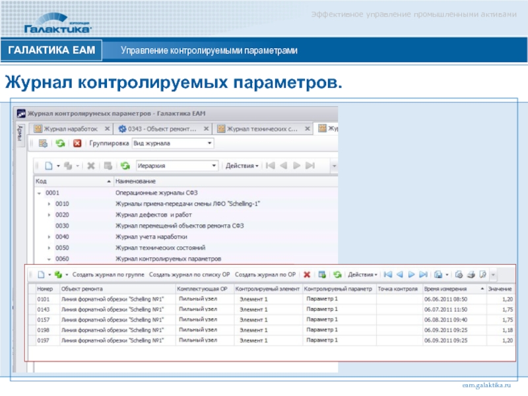Switch to 0343 - Объект ремонта tab
528x396 pixels.
click(x=161, y=129)
